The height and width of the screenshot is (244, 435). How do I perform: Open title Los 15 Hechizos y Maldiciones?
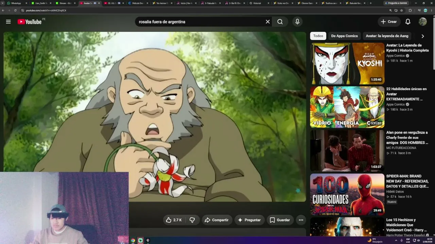pos(406,225)
